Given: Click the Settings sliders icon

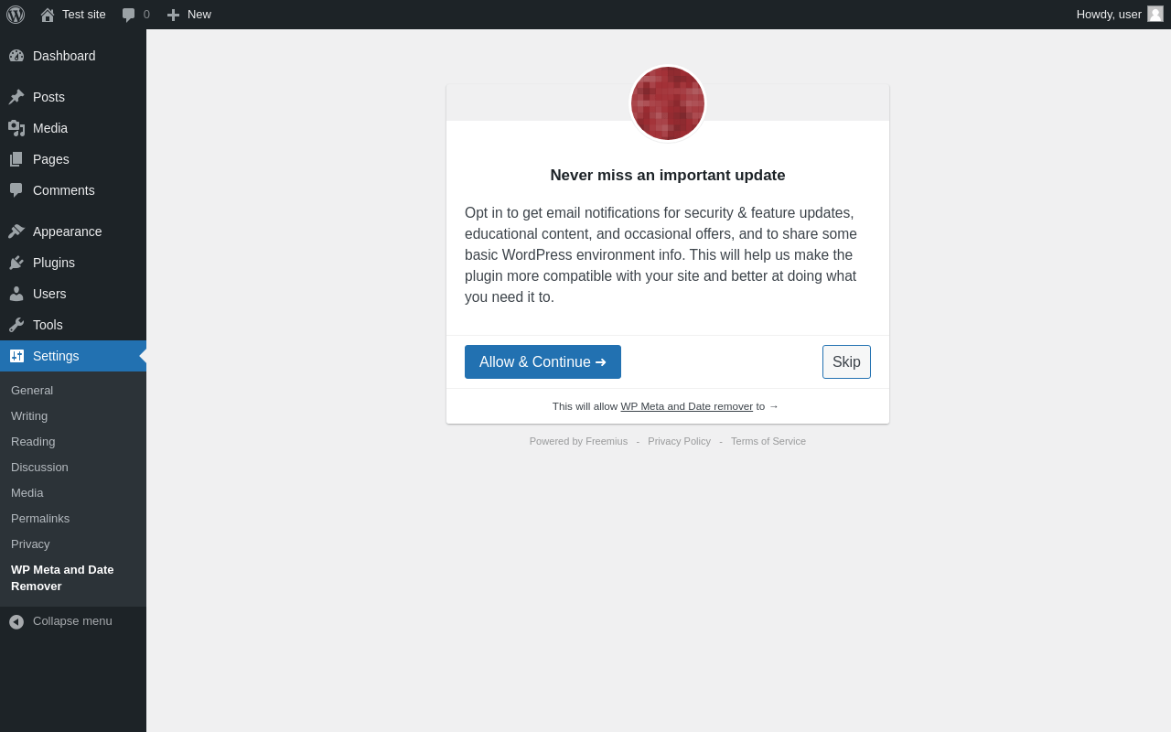Looking at the screenshot, I should tap(16, 356).
